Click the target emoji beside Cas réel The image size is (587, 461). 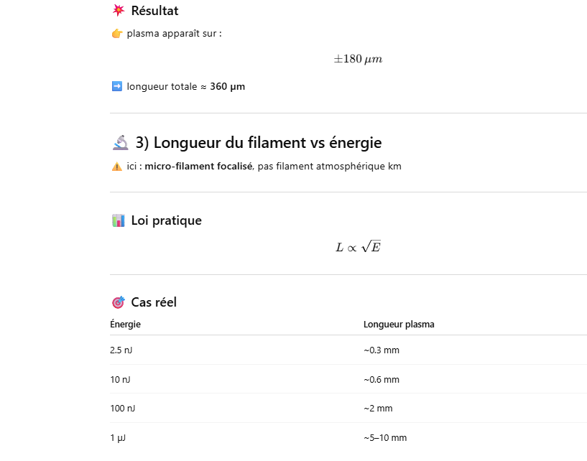pyautogui.click(x=119, y=302)
